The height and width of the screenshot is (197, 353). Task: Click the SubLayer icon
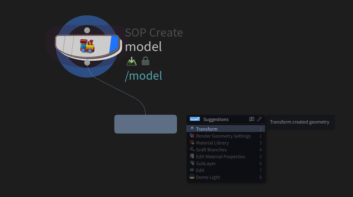pos(192,163)
